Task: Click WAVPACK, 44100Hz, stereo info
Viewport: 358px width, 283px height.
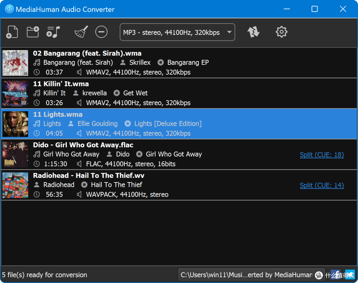Action: [127, 194]
